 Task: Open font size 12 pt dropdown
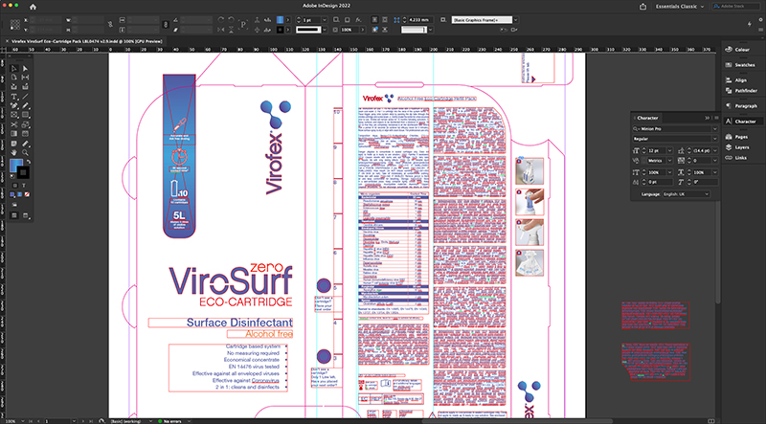point(670,150)
